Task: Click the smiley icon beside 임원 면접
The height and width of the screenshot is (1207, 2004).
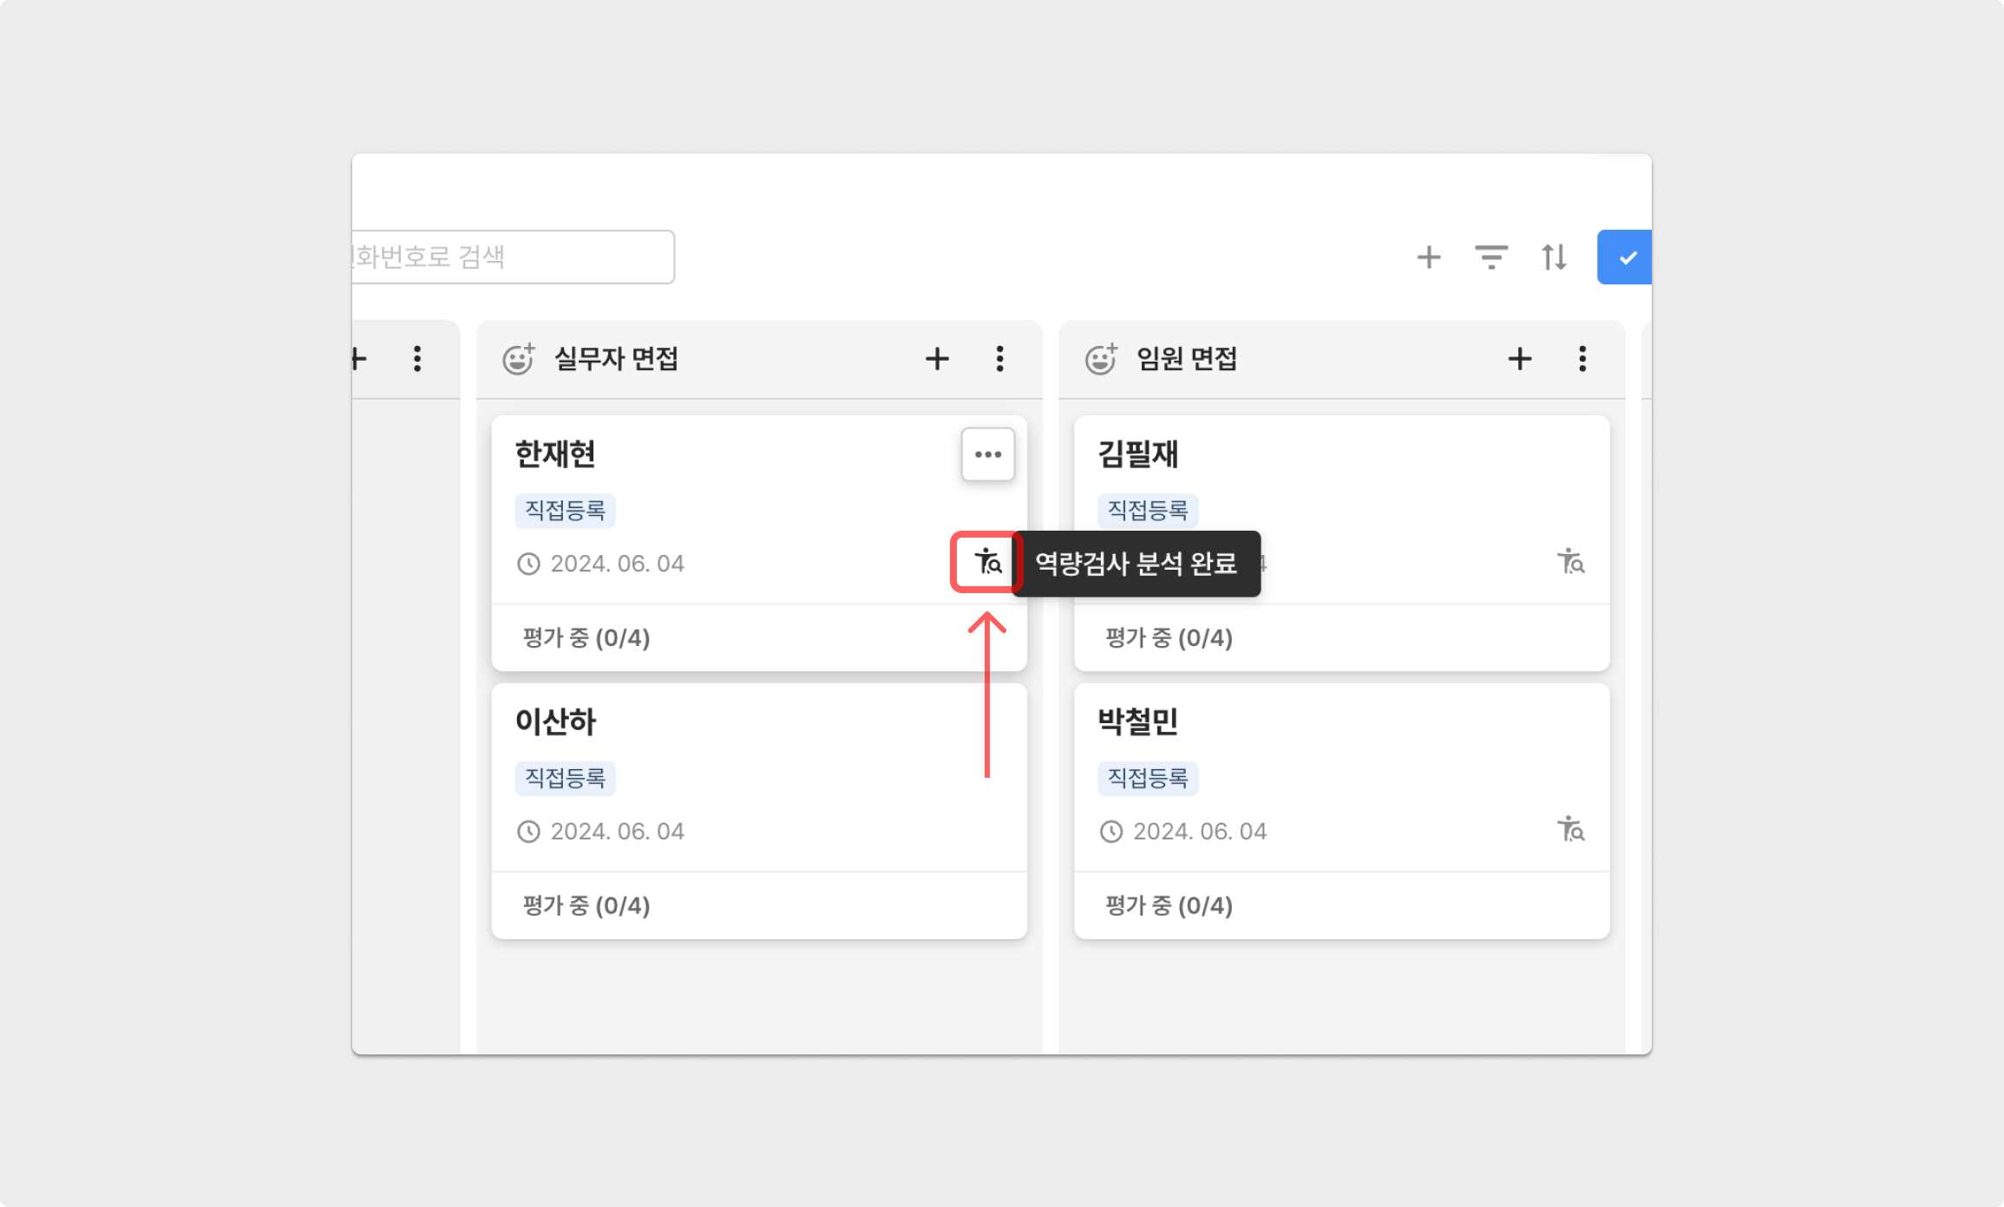Action: tap(1101, 359)
